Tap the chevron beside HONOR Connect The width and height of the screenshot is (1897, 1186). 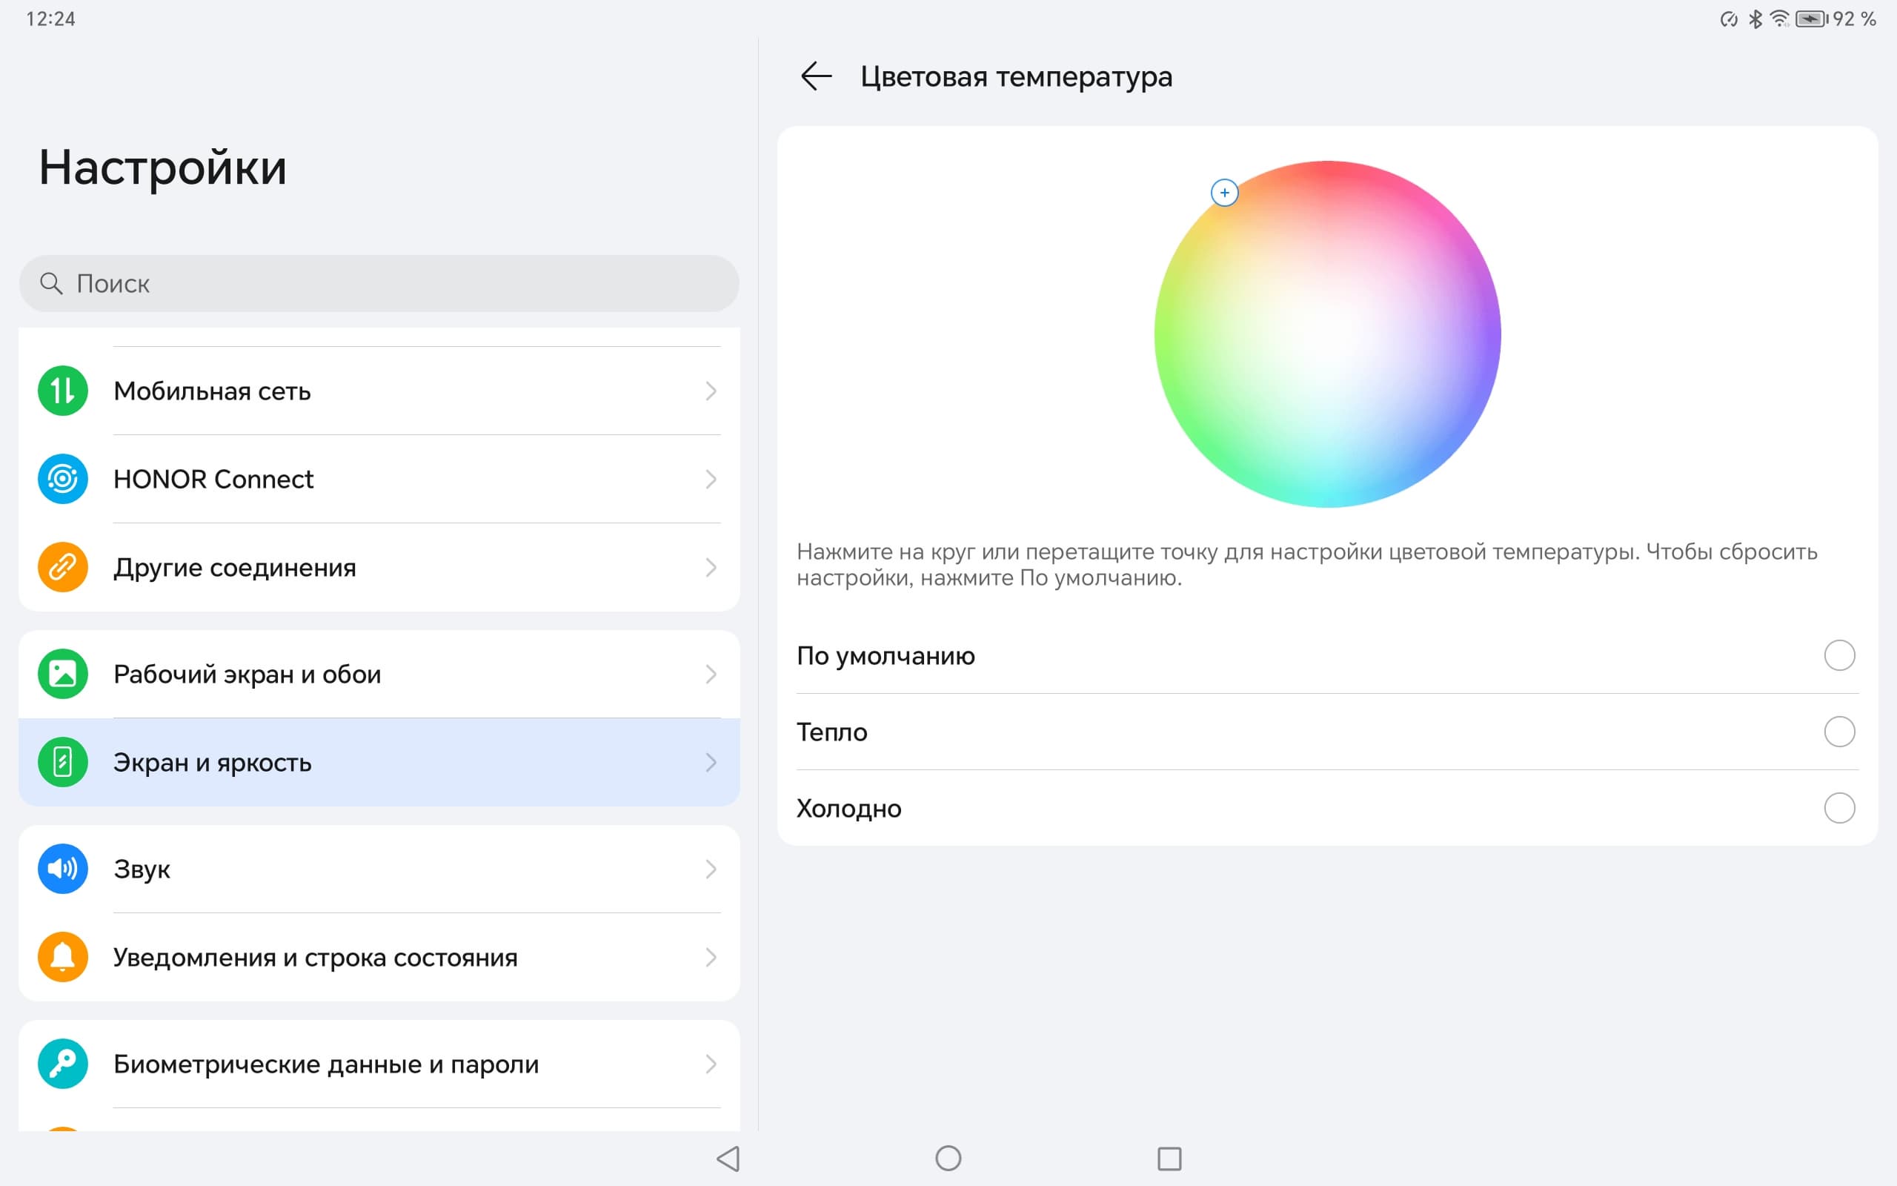pyautogui.click(x=710, y=479)
